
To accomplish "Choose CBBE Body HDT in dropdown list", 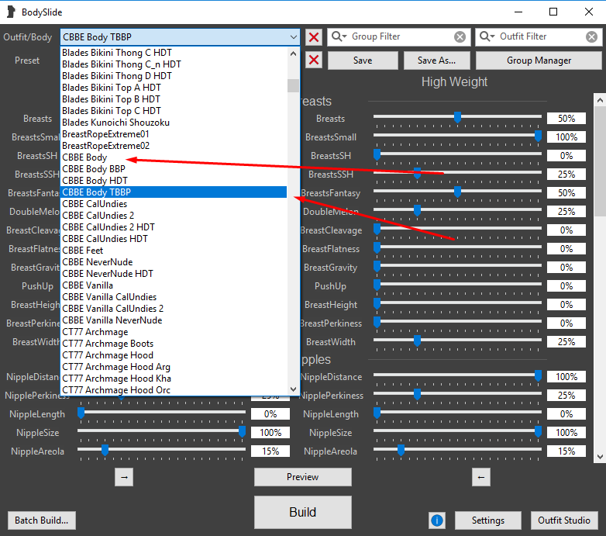I will [x=95, y=181].
